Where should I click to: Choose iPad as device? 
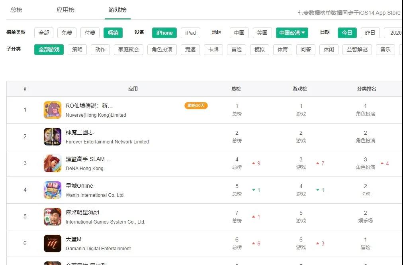190,33
